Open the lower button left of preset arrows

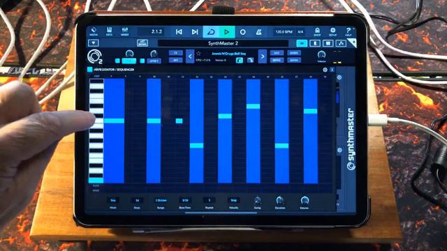(175, 60)
